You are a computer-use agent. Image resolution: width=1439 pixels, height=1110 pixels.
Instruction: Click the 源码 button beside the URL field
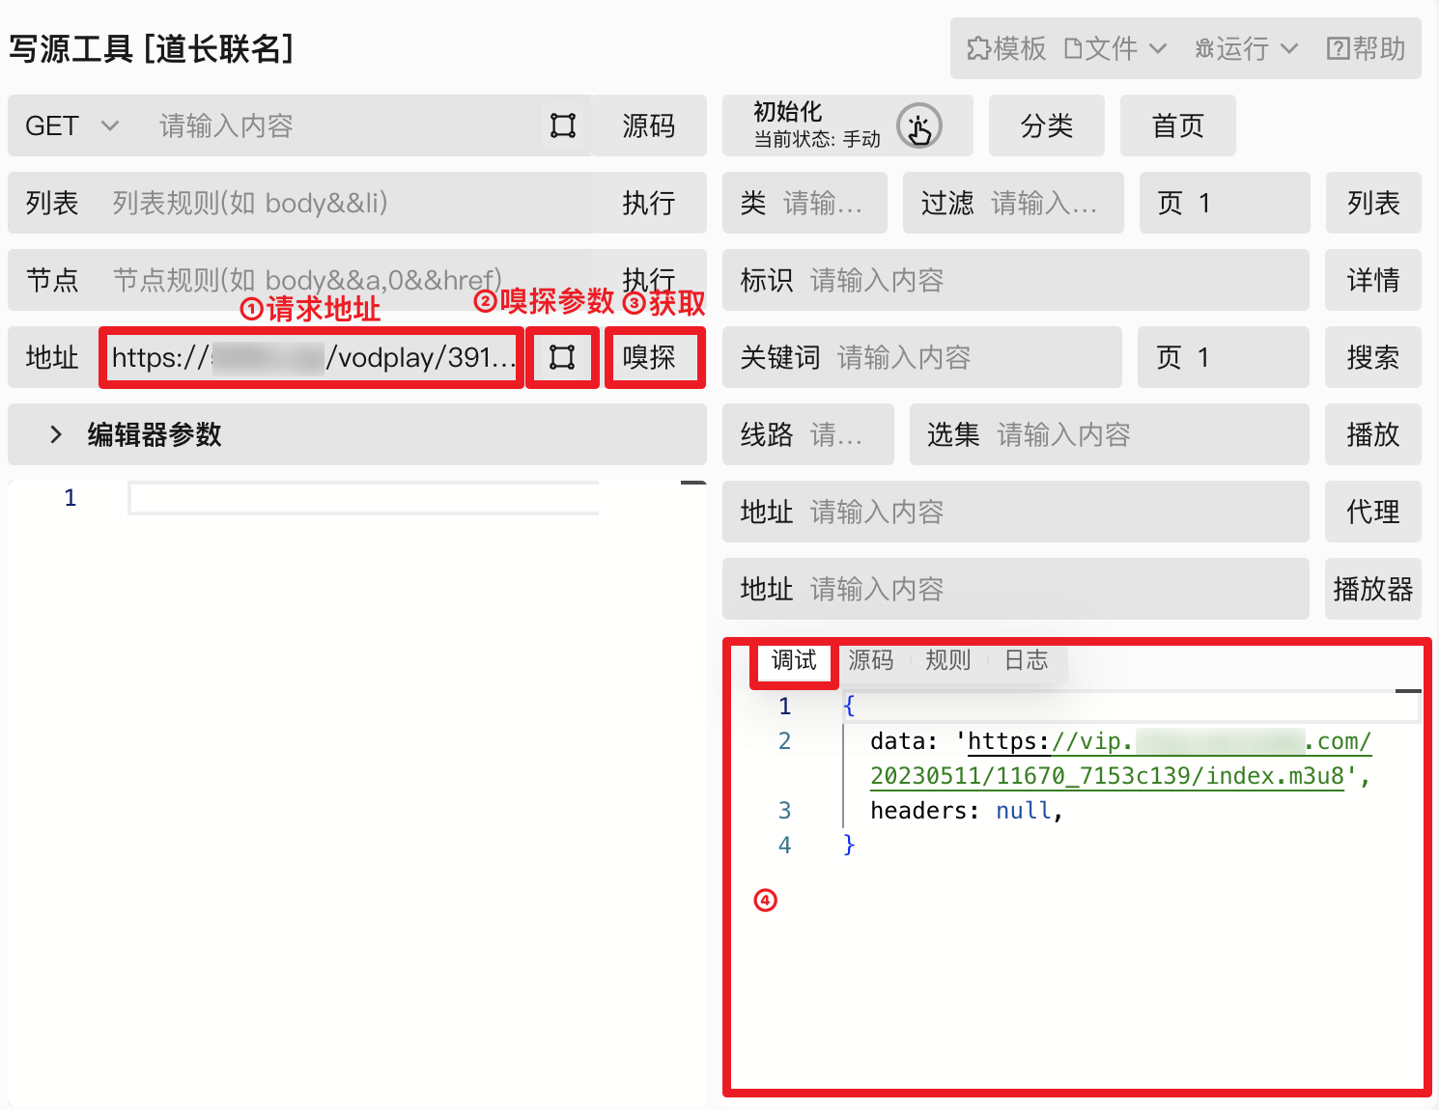[649, 125]
